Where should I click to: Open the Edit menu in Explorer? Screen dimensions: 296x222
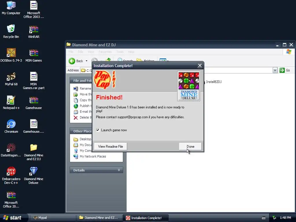(80, 52)
